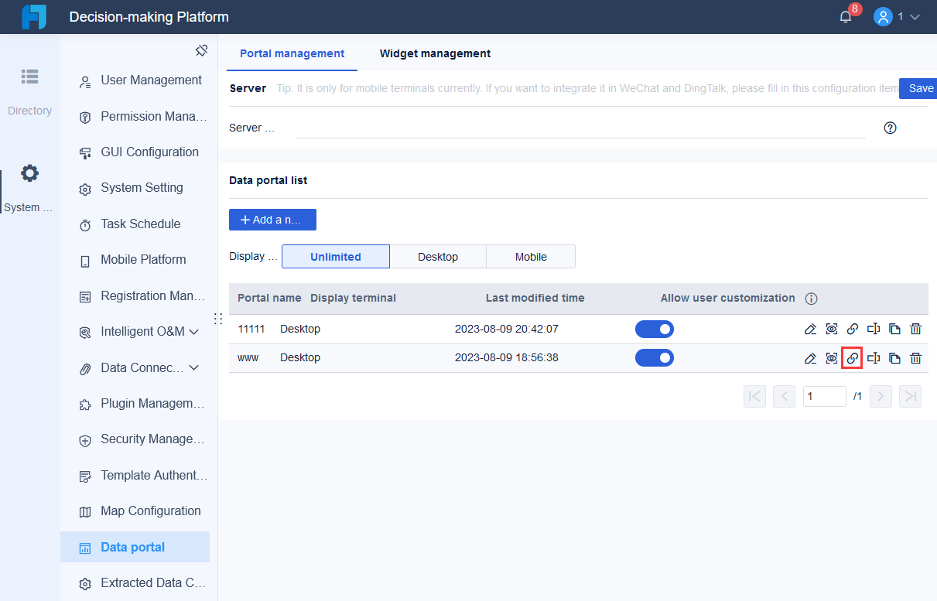Click the platform logo
The height and width of the screenshot is (601, 937).
[34, 17]
